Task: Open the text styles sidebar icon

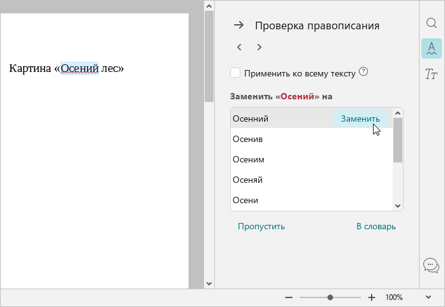Action: point(432,74)
